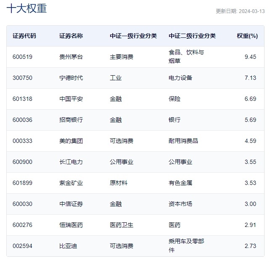This screenshot has height=274, width=278.
Task: Click the 乘用车及零部件 industry cell
Action: [186, 246]
